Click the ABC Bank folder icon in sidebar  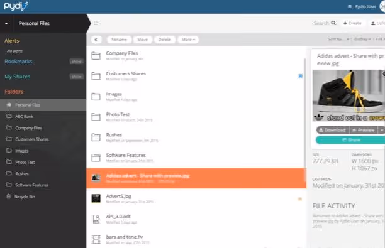pyautogui.click(x=9, y=116)
